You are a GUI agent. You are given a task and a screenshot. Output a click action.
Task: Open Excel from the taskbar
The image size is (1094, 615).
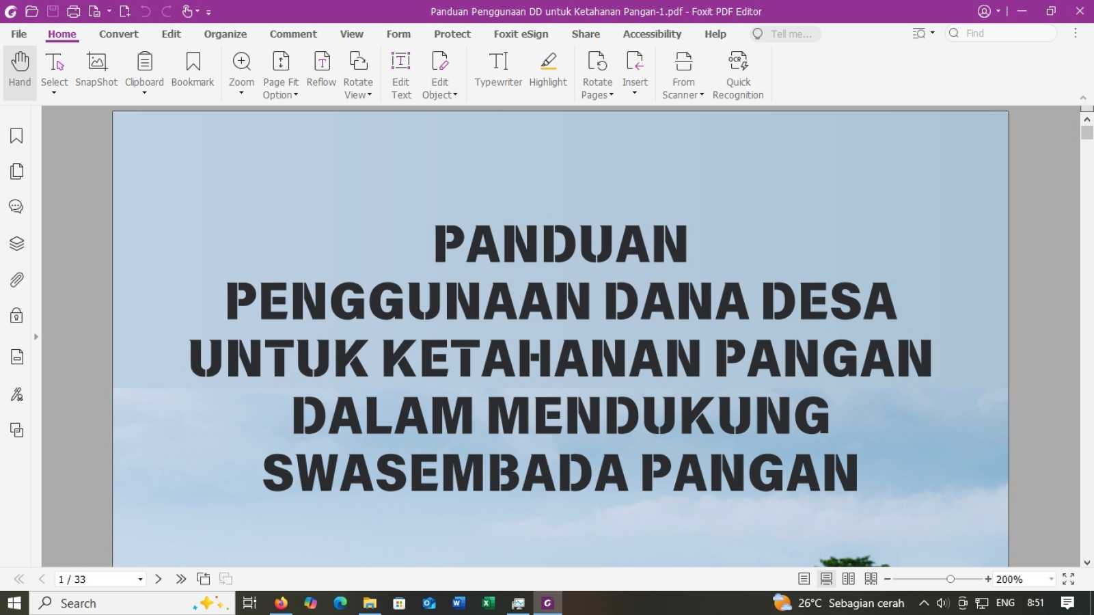point(488,603)
